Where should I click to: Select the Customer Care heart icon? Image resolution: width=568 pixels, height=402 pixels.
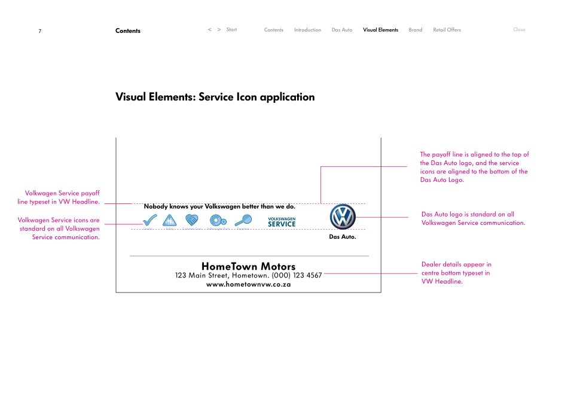[191, 220]
